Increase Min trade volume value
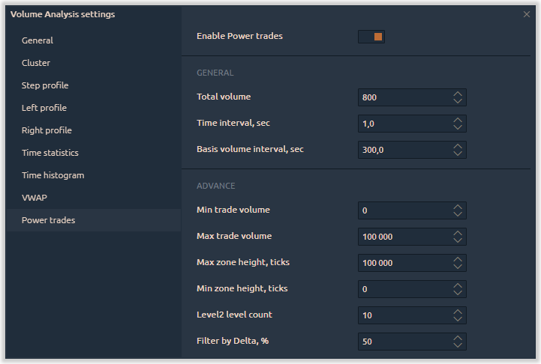Viewport: 541px width, 364px height. (x=458, y=207)
